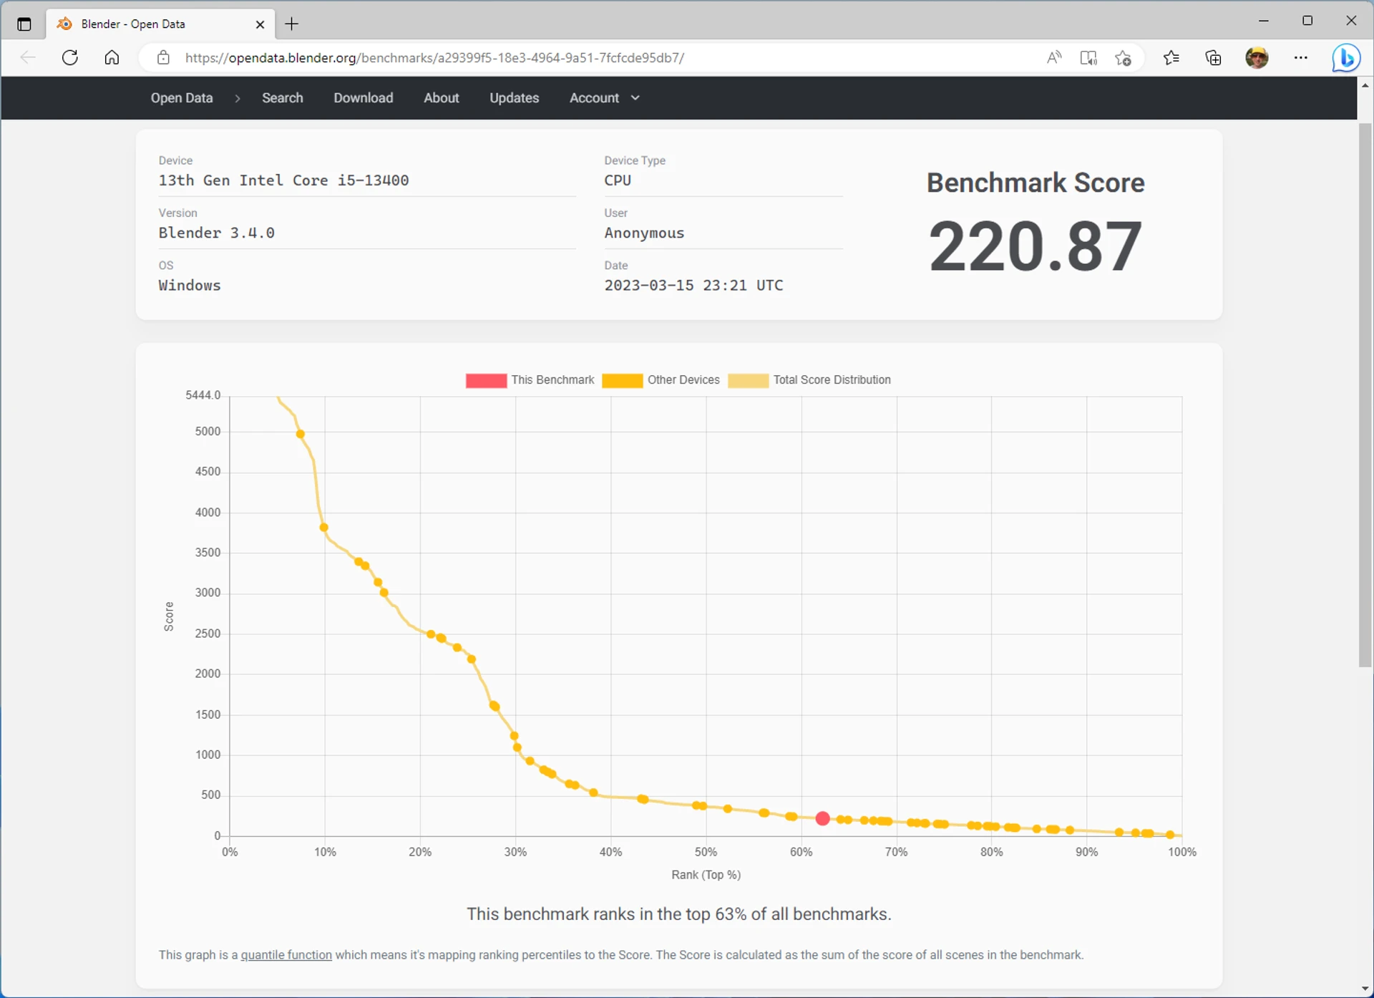Open the Updates menu item
1374x998 pixels.
(x=515, y=98)
